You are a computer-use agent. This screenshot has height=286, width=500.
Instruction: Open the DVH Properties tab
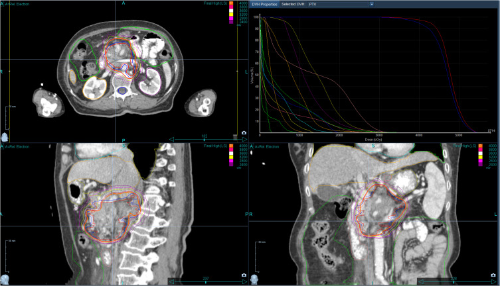[263, 4]
